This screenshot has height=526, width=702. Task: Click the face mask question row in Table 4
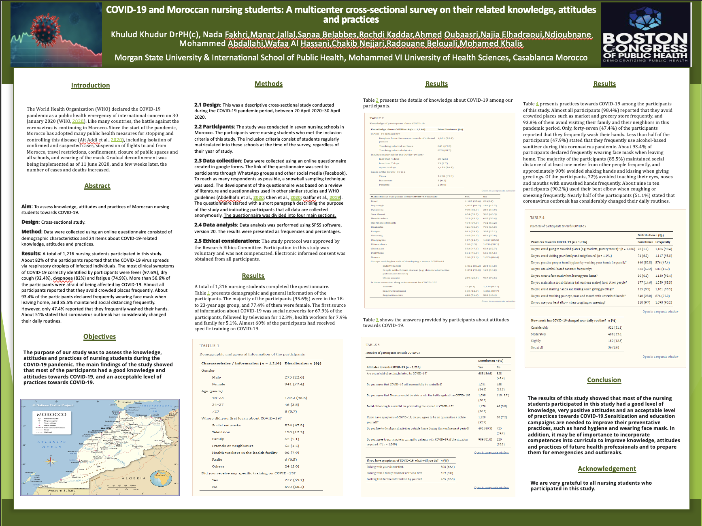click(x=602, y=276)
